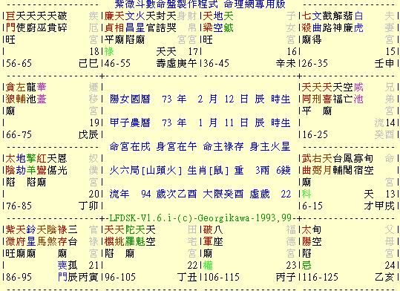Click the red star name 天同
Viewport: 400px width, 291px height.
306,94
